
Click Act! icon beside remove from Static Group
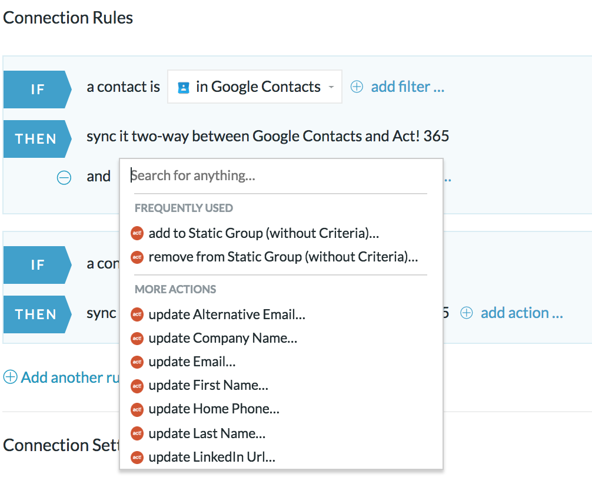137,257
